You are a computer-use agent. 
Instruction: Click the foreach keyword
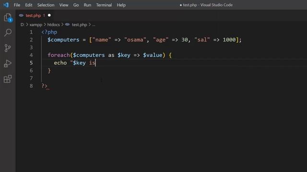pos(59,55)
